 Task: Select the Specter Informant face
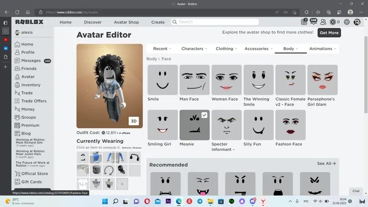pyautogui.click(x=227, y=125)
